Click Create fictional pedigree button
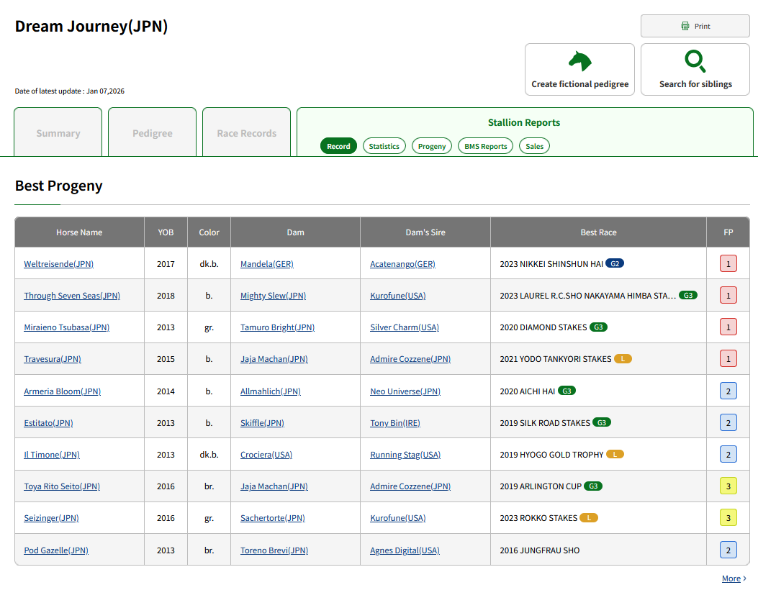Viewport: 758px width, 590px height. coord(579,70)
